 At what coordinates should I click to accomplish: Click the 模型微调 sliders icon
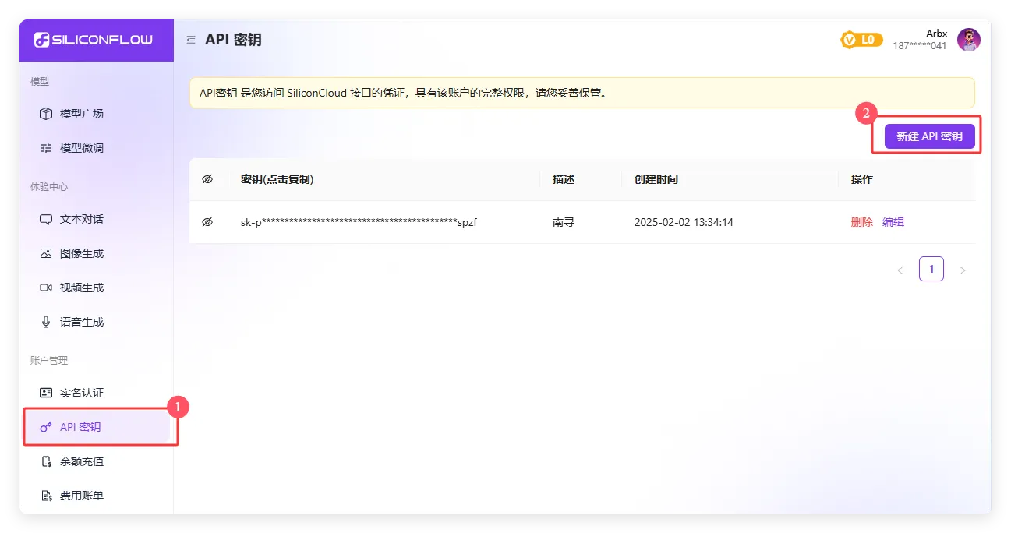[46, 148]
